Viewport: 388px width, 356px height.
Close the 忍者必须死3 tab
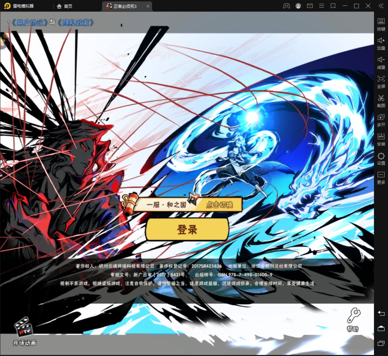click(x=148, y=6)
